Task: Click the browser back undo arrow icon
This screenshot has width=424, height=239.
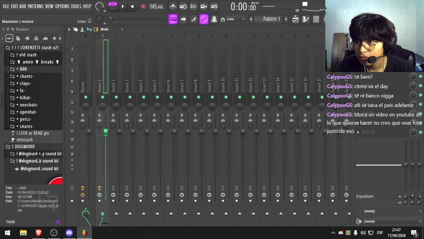Action: [13, 29]
